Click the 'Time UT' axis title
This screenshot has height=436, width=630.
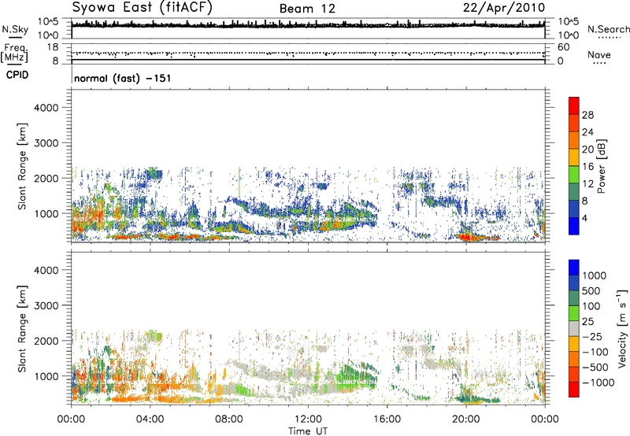[x=308, y=431]
